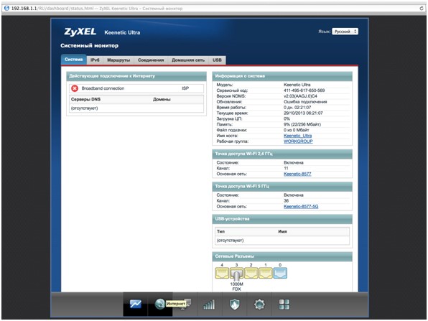
Task: Click the red error icon beside Broadband connection
Action: coord(75,88)
